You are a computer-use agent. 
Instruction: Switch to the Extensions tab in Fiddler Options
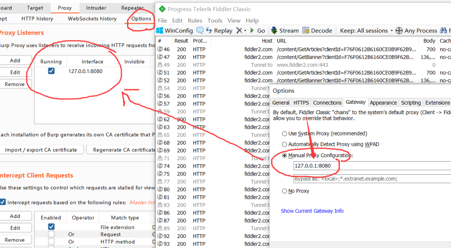coord(437,103)
